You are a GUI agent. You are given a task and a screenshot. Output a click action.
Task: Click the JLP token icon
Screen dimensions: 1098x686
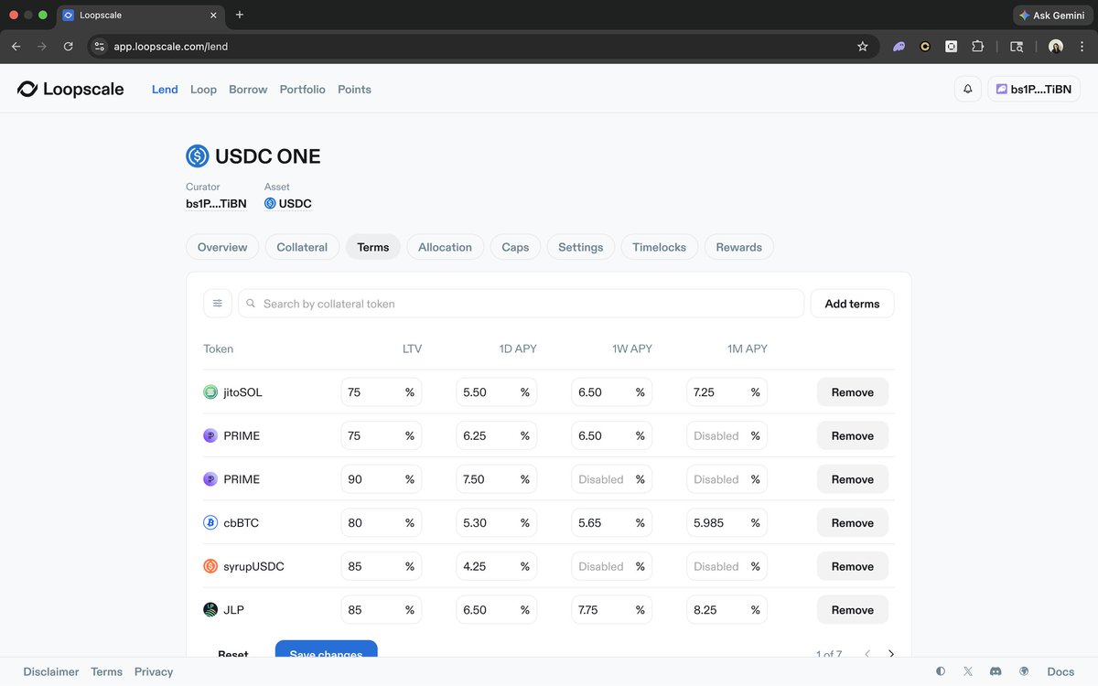point(210,610)
